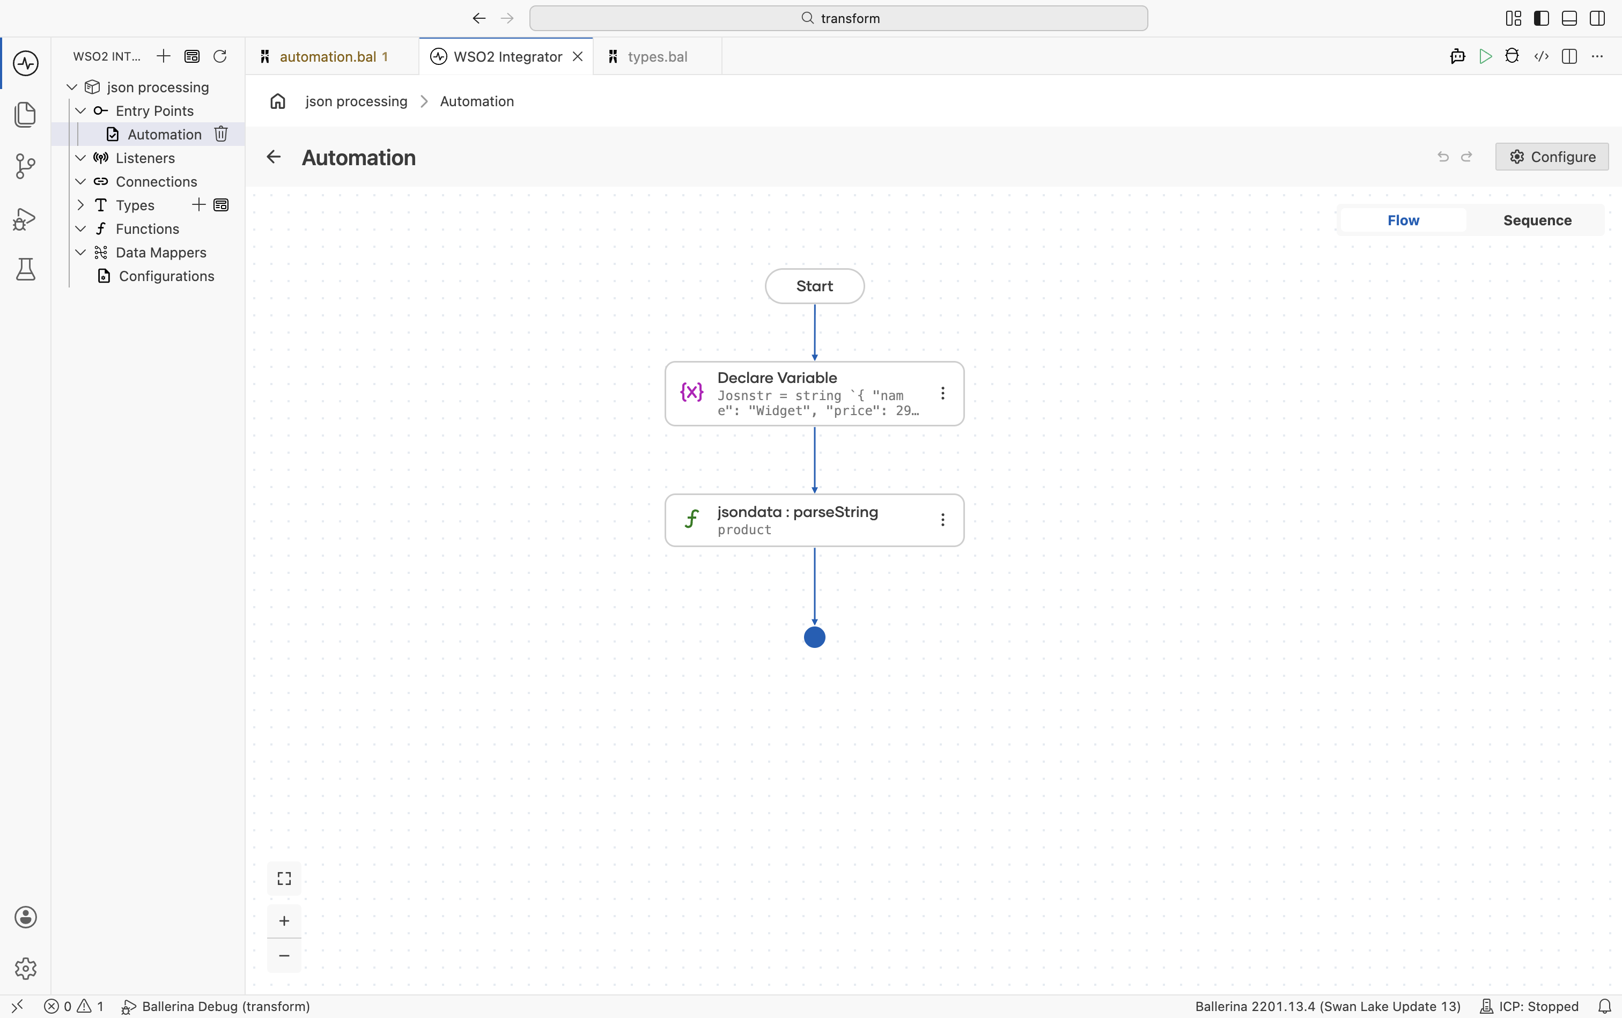Fit the diagram to screen
Viewport: 1622px width, 1018px height.
point(284,879)
